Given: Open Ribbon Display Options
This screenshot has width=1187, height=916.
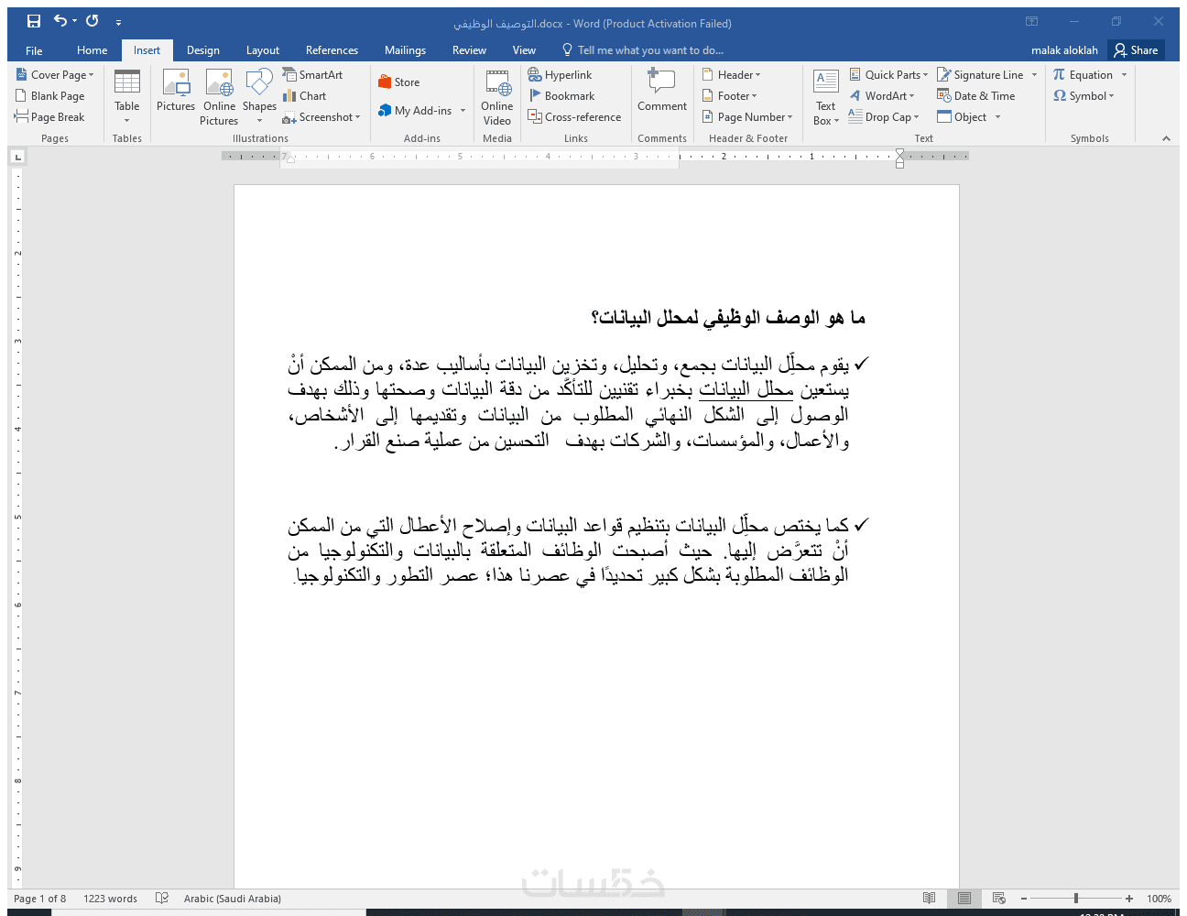Looking at the screenshot, I should [1032, 21].
